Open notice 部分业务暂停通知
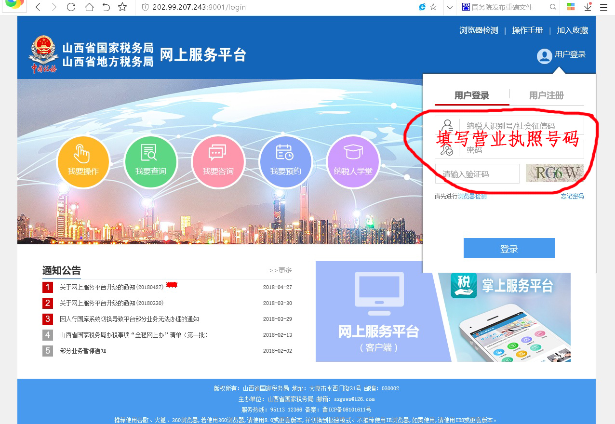Image resolution: width=615 pixels, height=424 pixels. click(83, 351)
